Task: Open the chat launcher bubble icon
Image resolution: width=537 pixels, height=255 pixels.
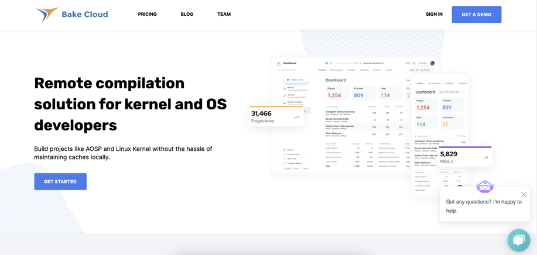Action: click(518, 240)
